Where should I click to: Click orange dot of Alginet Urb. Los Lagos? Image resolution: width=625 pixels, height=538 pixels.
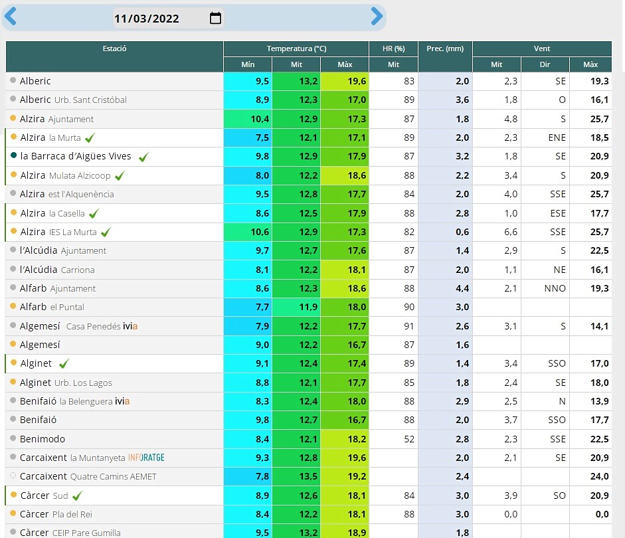click(x=13, y=382)
